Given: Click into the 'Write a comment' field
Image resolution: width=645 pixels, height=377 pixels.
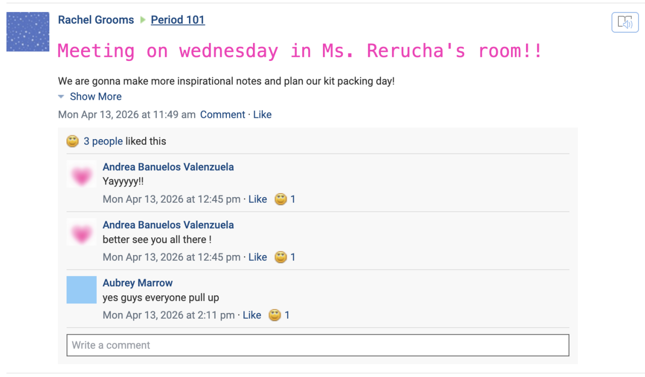Looking at the screenshot, I should tap(317, 345).
